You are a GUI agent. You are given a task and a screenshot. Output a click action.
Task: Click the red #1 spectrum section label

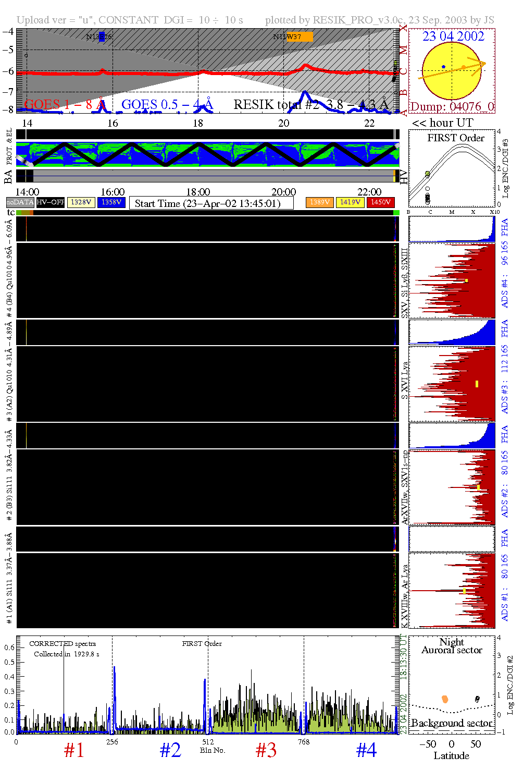tap(74, 750)
